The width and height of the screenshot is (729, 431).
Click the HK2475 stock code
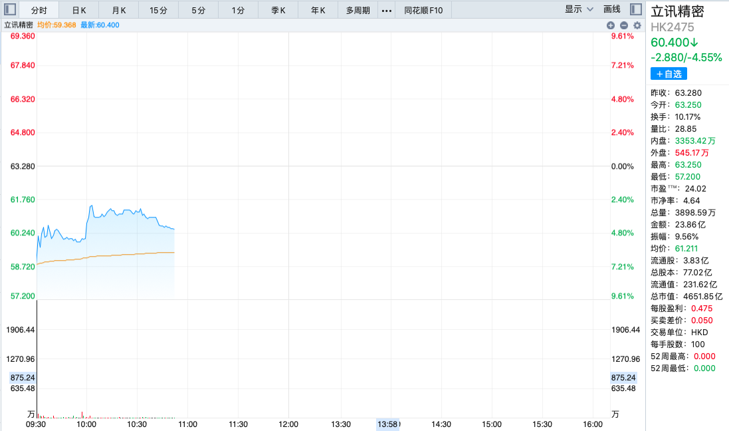673,27
